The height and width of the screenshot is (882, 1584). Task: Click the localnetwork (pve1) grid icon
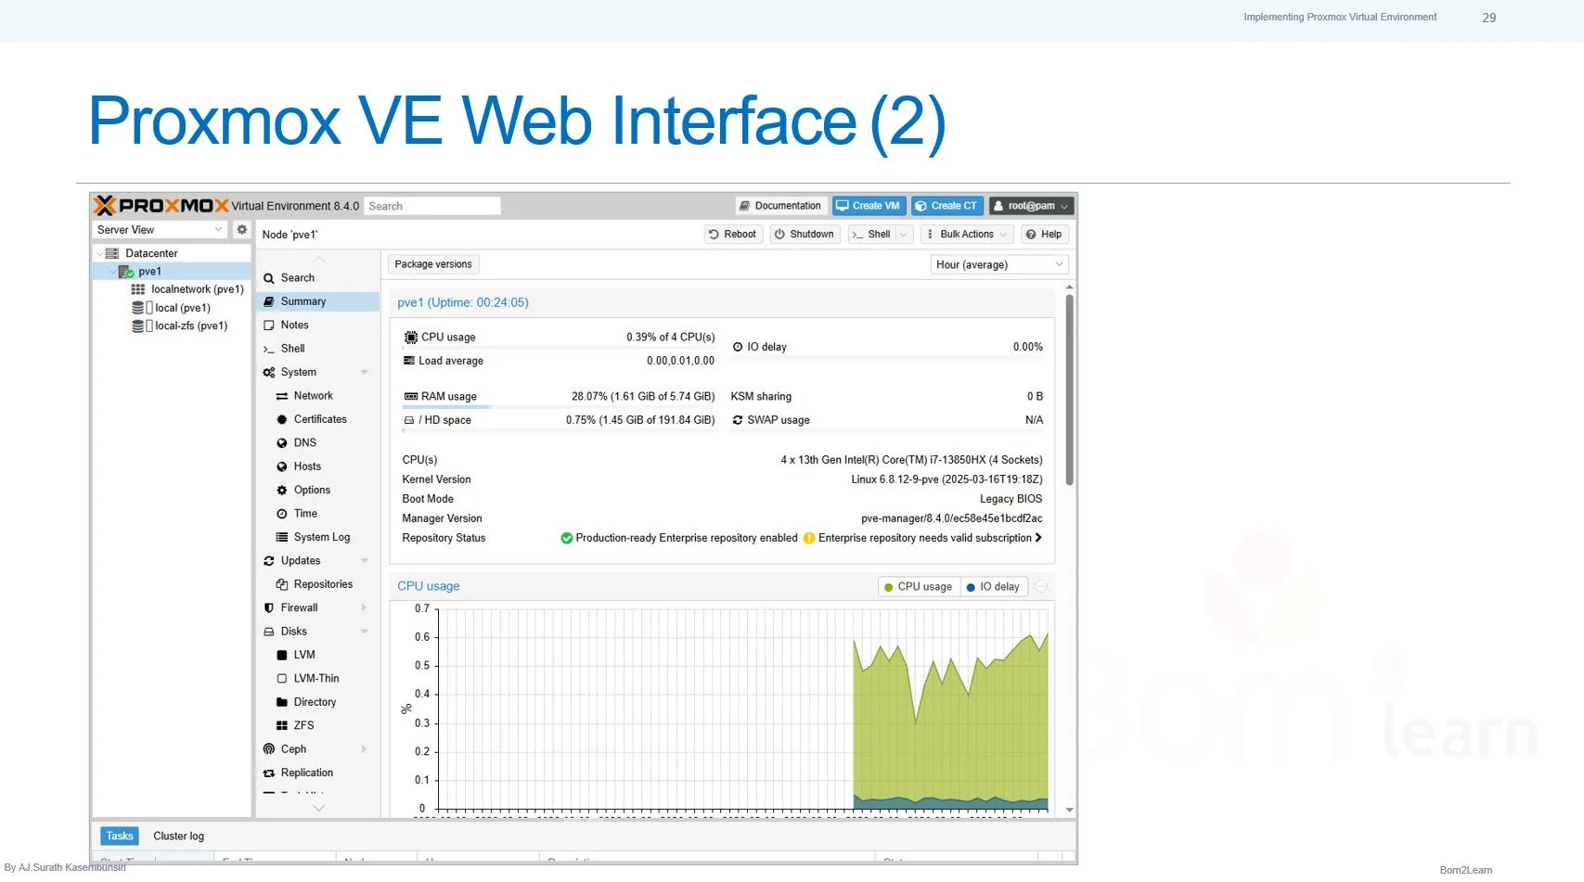(138, 289)
